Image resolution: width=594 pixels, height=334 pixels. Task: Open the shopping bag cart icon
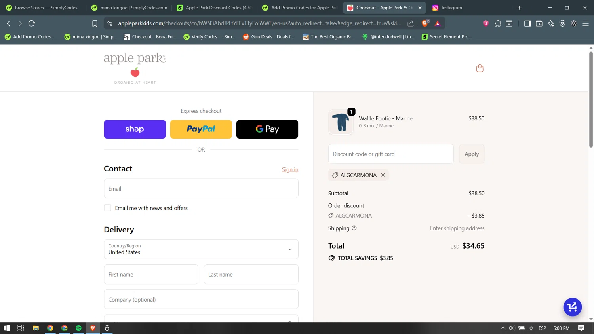(x=480, y=68)
